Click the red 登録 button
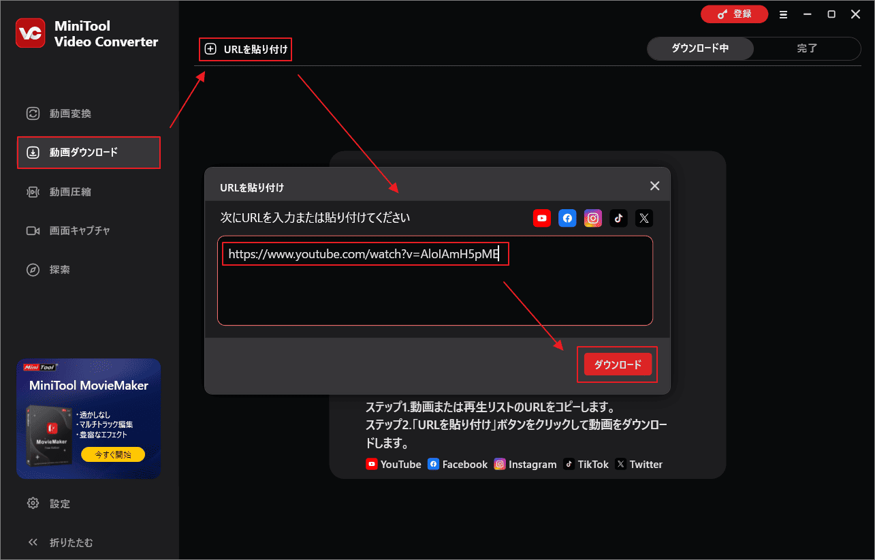This screenshot has width=875, height=560. [x=734, y=14]
